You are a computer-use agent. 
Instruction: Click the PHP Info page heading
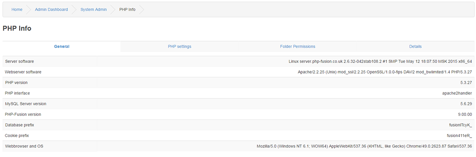(x=17, y=28)
